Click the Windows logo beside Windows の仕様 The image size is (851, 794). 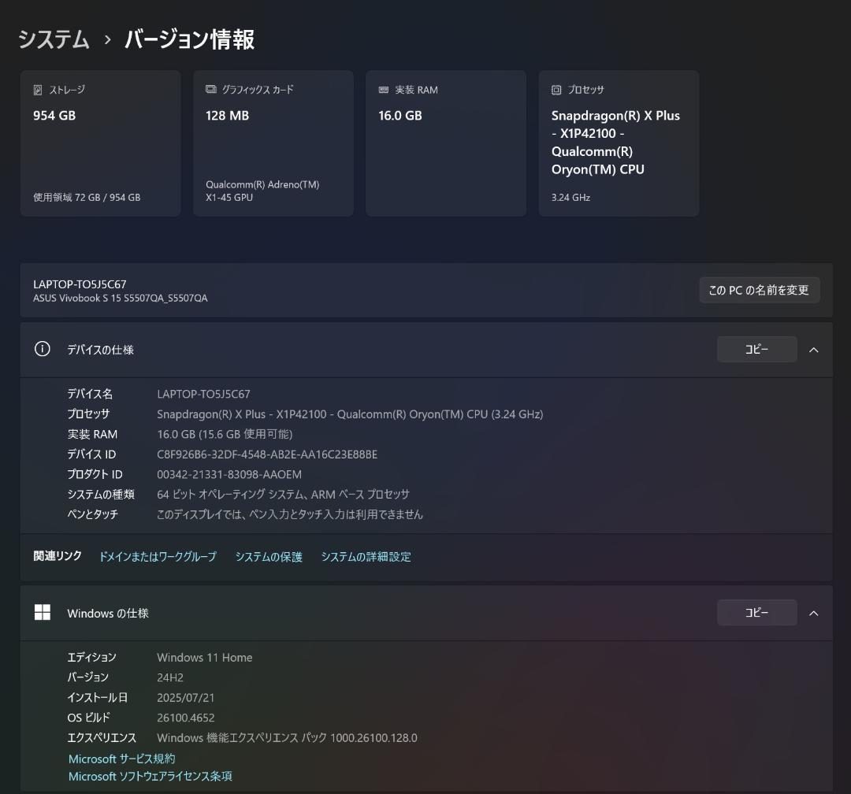[x=42, y=613]
